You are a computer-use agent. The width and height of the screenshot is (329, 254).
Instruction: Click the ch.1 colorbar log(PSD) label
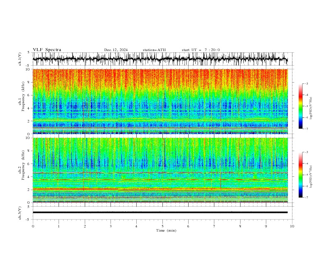(311, 108)
